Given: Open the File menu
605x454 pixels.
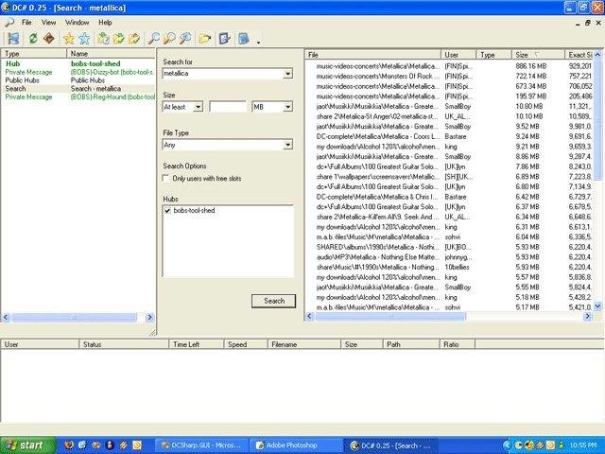Looking at the screenshot, I should (26, 23).
